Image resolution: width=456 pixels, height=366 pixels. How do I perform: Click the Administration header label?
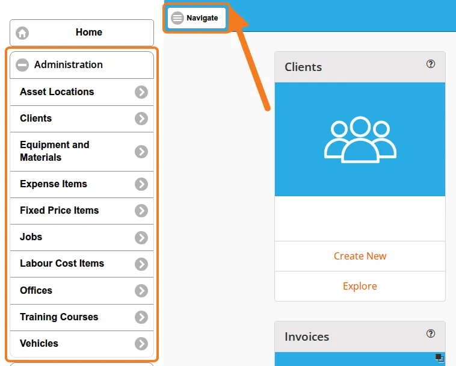pyautogui.click(x=69, y=64)
